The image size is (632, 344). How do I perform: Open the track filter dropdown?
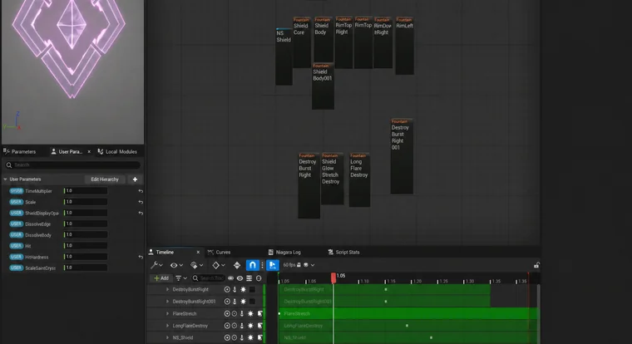[x=181, y=278]
